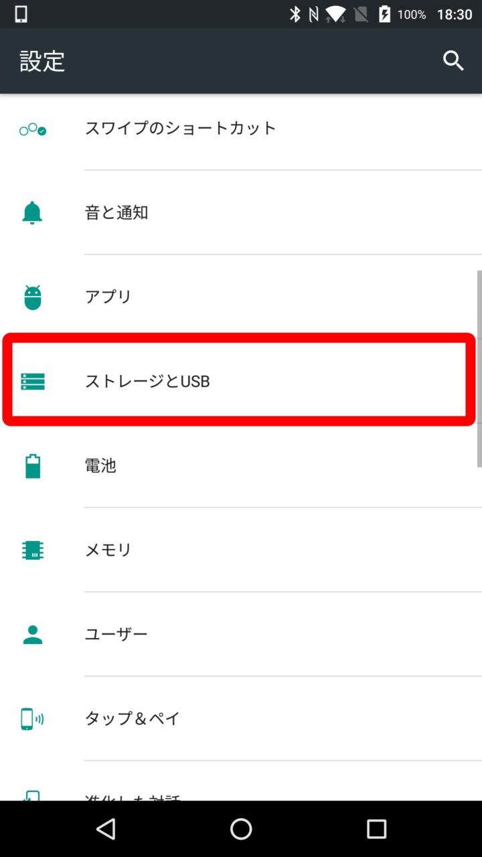Image resolution: width=482 pixels, height=857 pixels.
Task: Tap the search magnifier icon
Action: (453, 61)
